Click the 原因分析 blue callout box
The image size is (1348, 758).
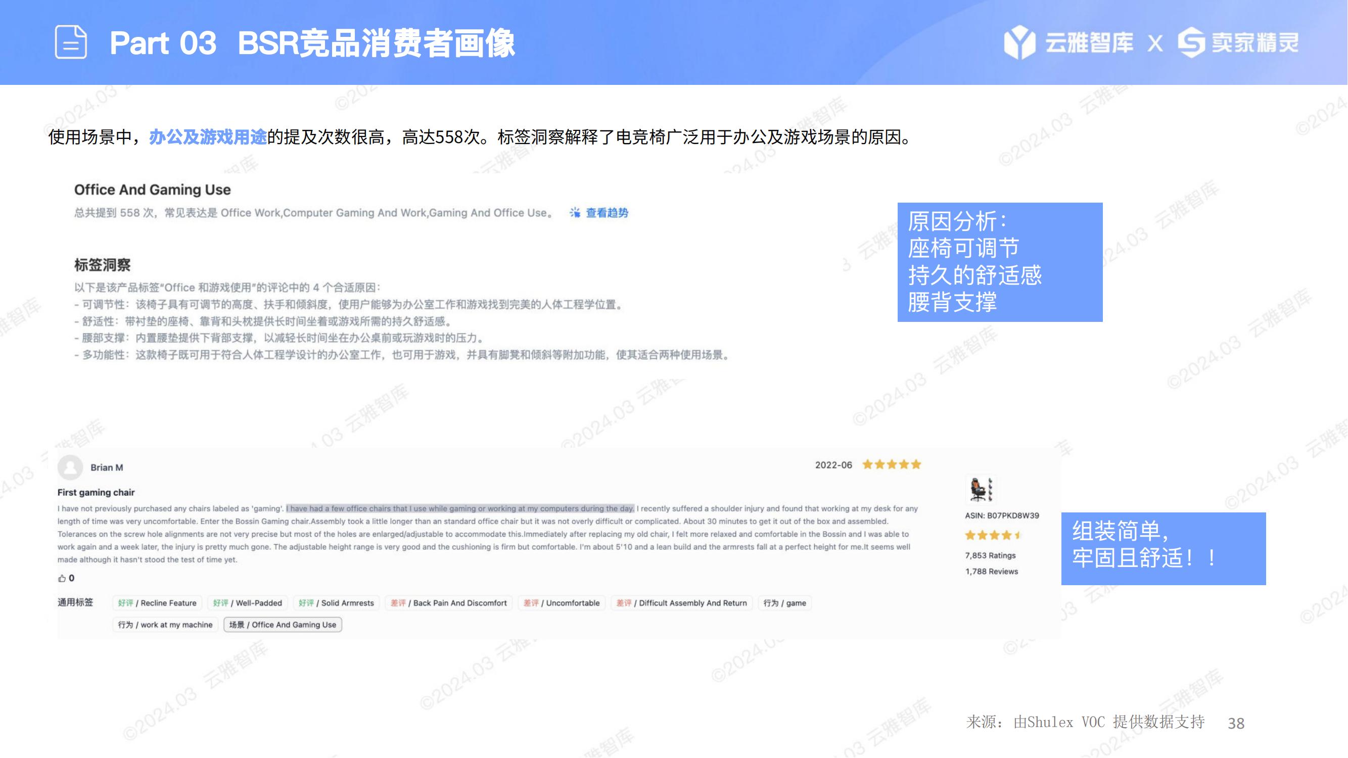pos(999,262)
